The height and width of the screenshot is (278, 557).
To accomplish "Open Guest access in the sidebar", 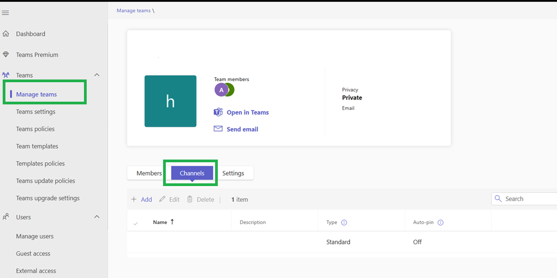I will [x=33, y=254].
